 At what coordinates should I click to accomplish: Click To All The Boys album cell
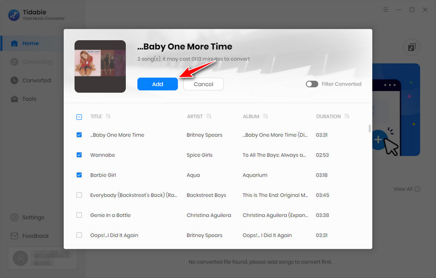[x=274, y=155]
